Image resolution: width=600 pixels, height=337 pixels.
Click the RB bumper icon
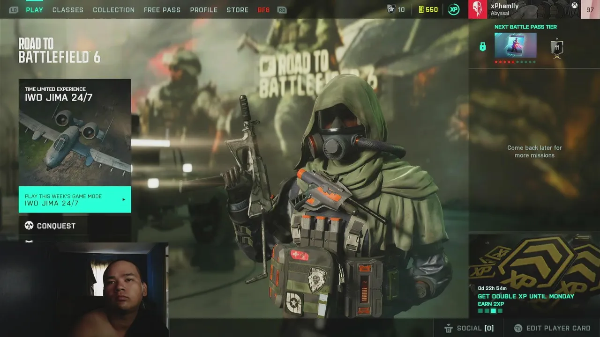point(282,10)
